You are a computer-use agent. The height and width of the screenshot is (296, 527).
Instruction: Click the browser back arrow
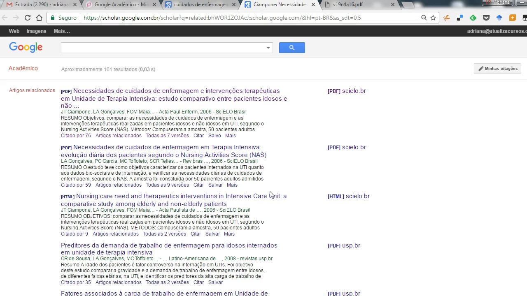pos(5,18)
